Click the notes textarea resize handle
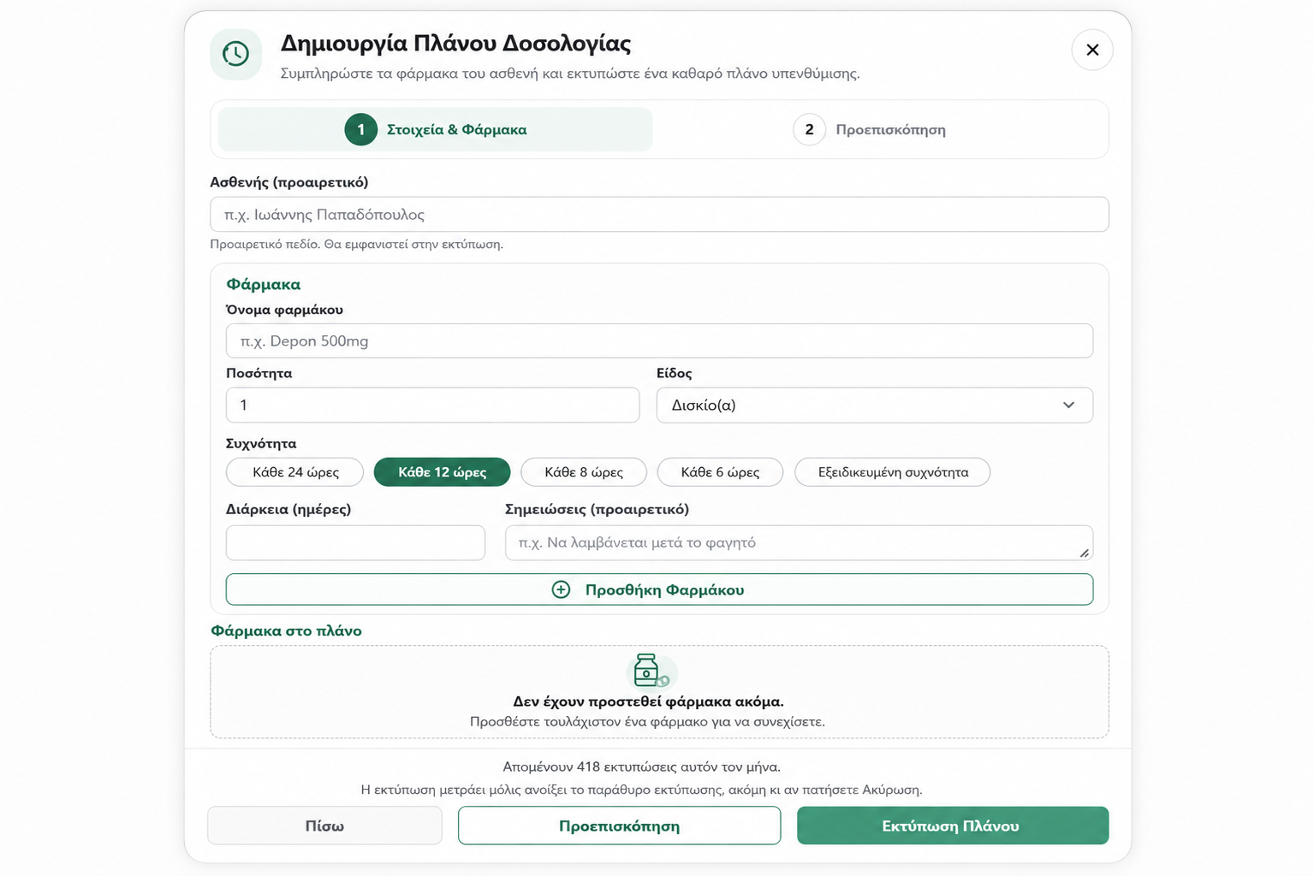Screen dimensions: 1314x876 [x=1085, y=553]
